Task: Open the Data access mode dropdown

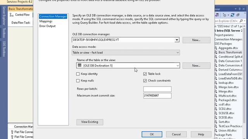Action: 177,53
